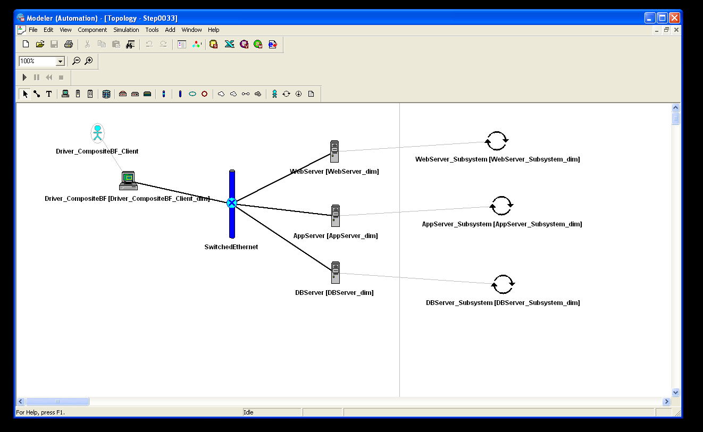Open the Tools menu
Viewport: 703px width, 432px height.
tap(152, 30)
